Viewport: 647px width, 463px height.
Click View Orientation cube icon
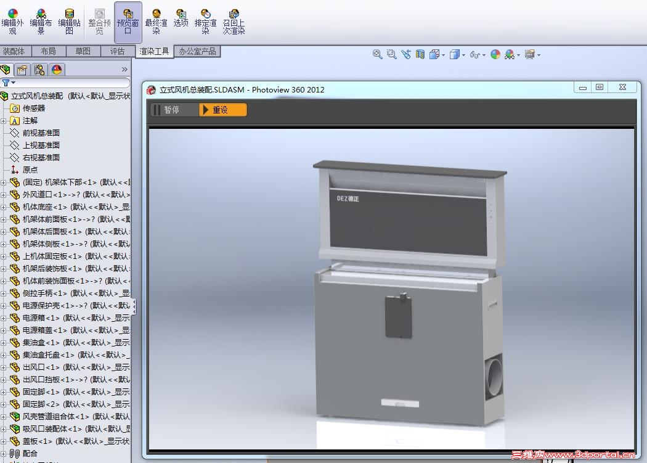click(434, 54)
